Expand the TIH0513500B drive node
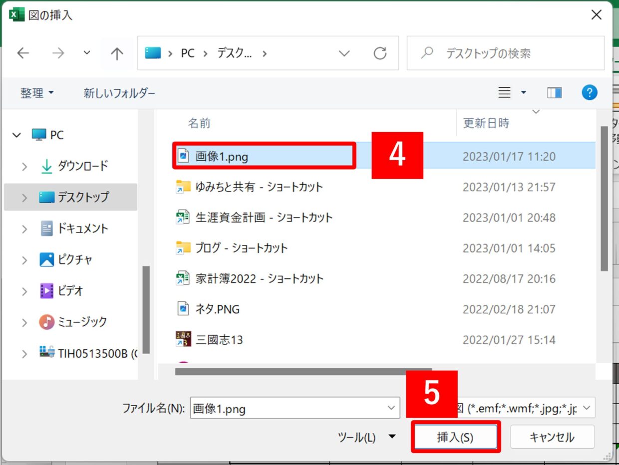This screenshot has height=465, width=619. coord(24,354)
